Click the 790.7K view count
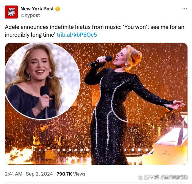This screenshot has height=184, width=192. point(64,174)
